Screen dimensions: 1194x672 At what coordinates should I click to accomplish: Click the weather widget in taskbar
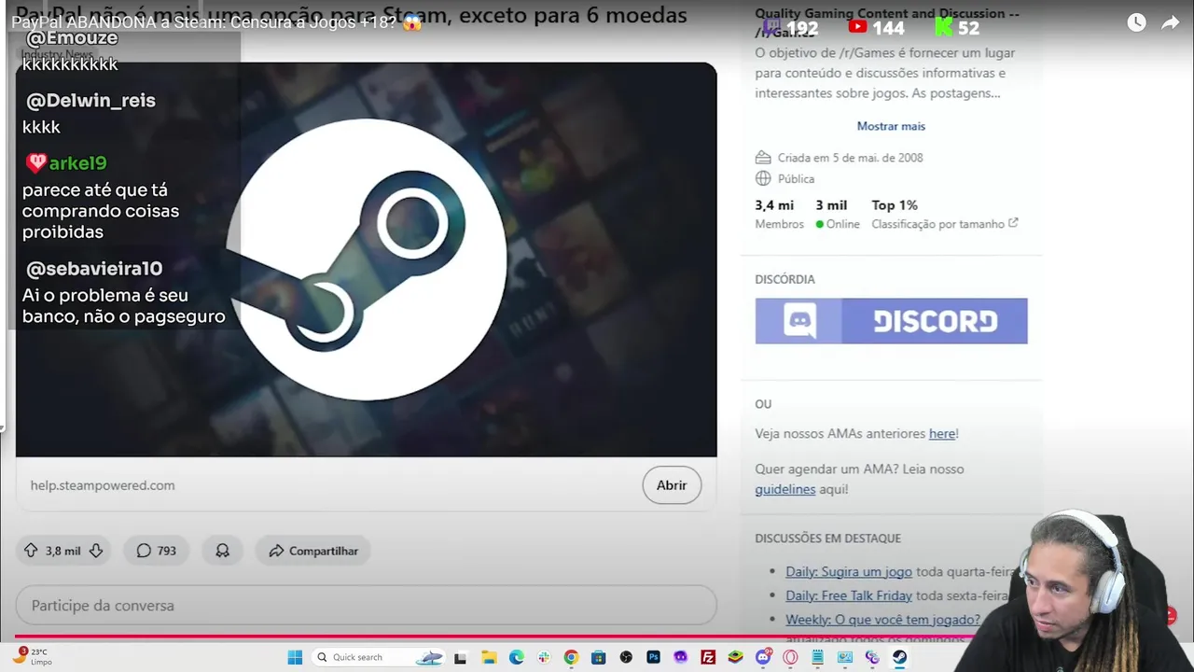34,656
